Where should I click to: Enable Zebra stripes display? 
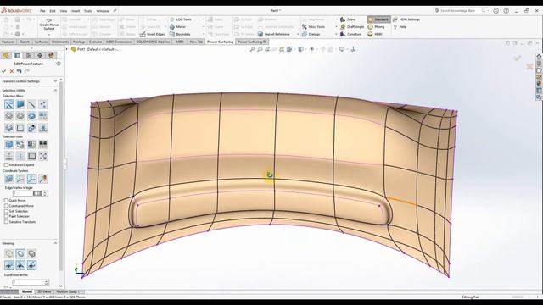tap(348, 19)
